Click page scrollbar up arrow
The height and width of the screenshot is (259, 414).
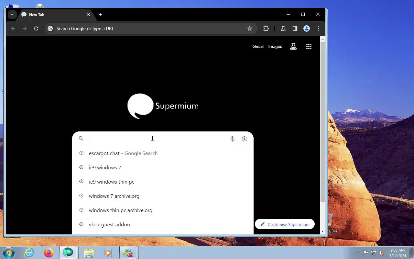point(322,39)
